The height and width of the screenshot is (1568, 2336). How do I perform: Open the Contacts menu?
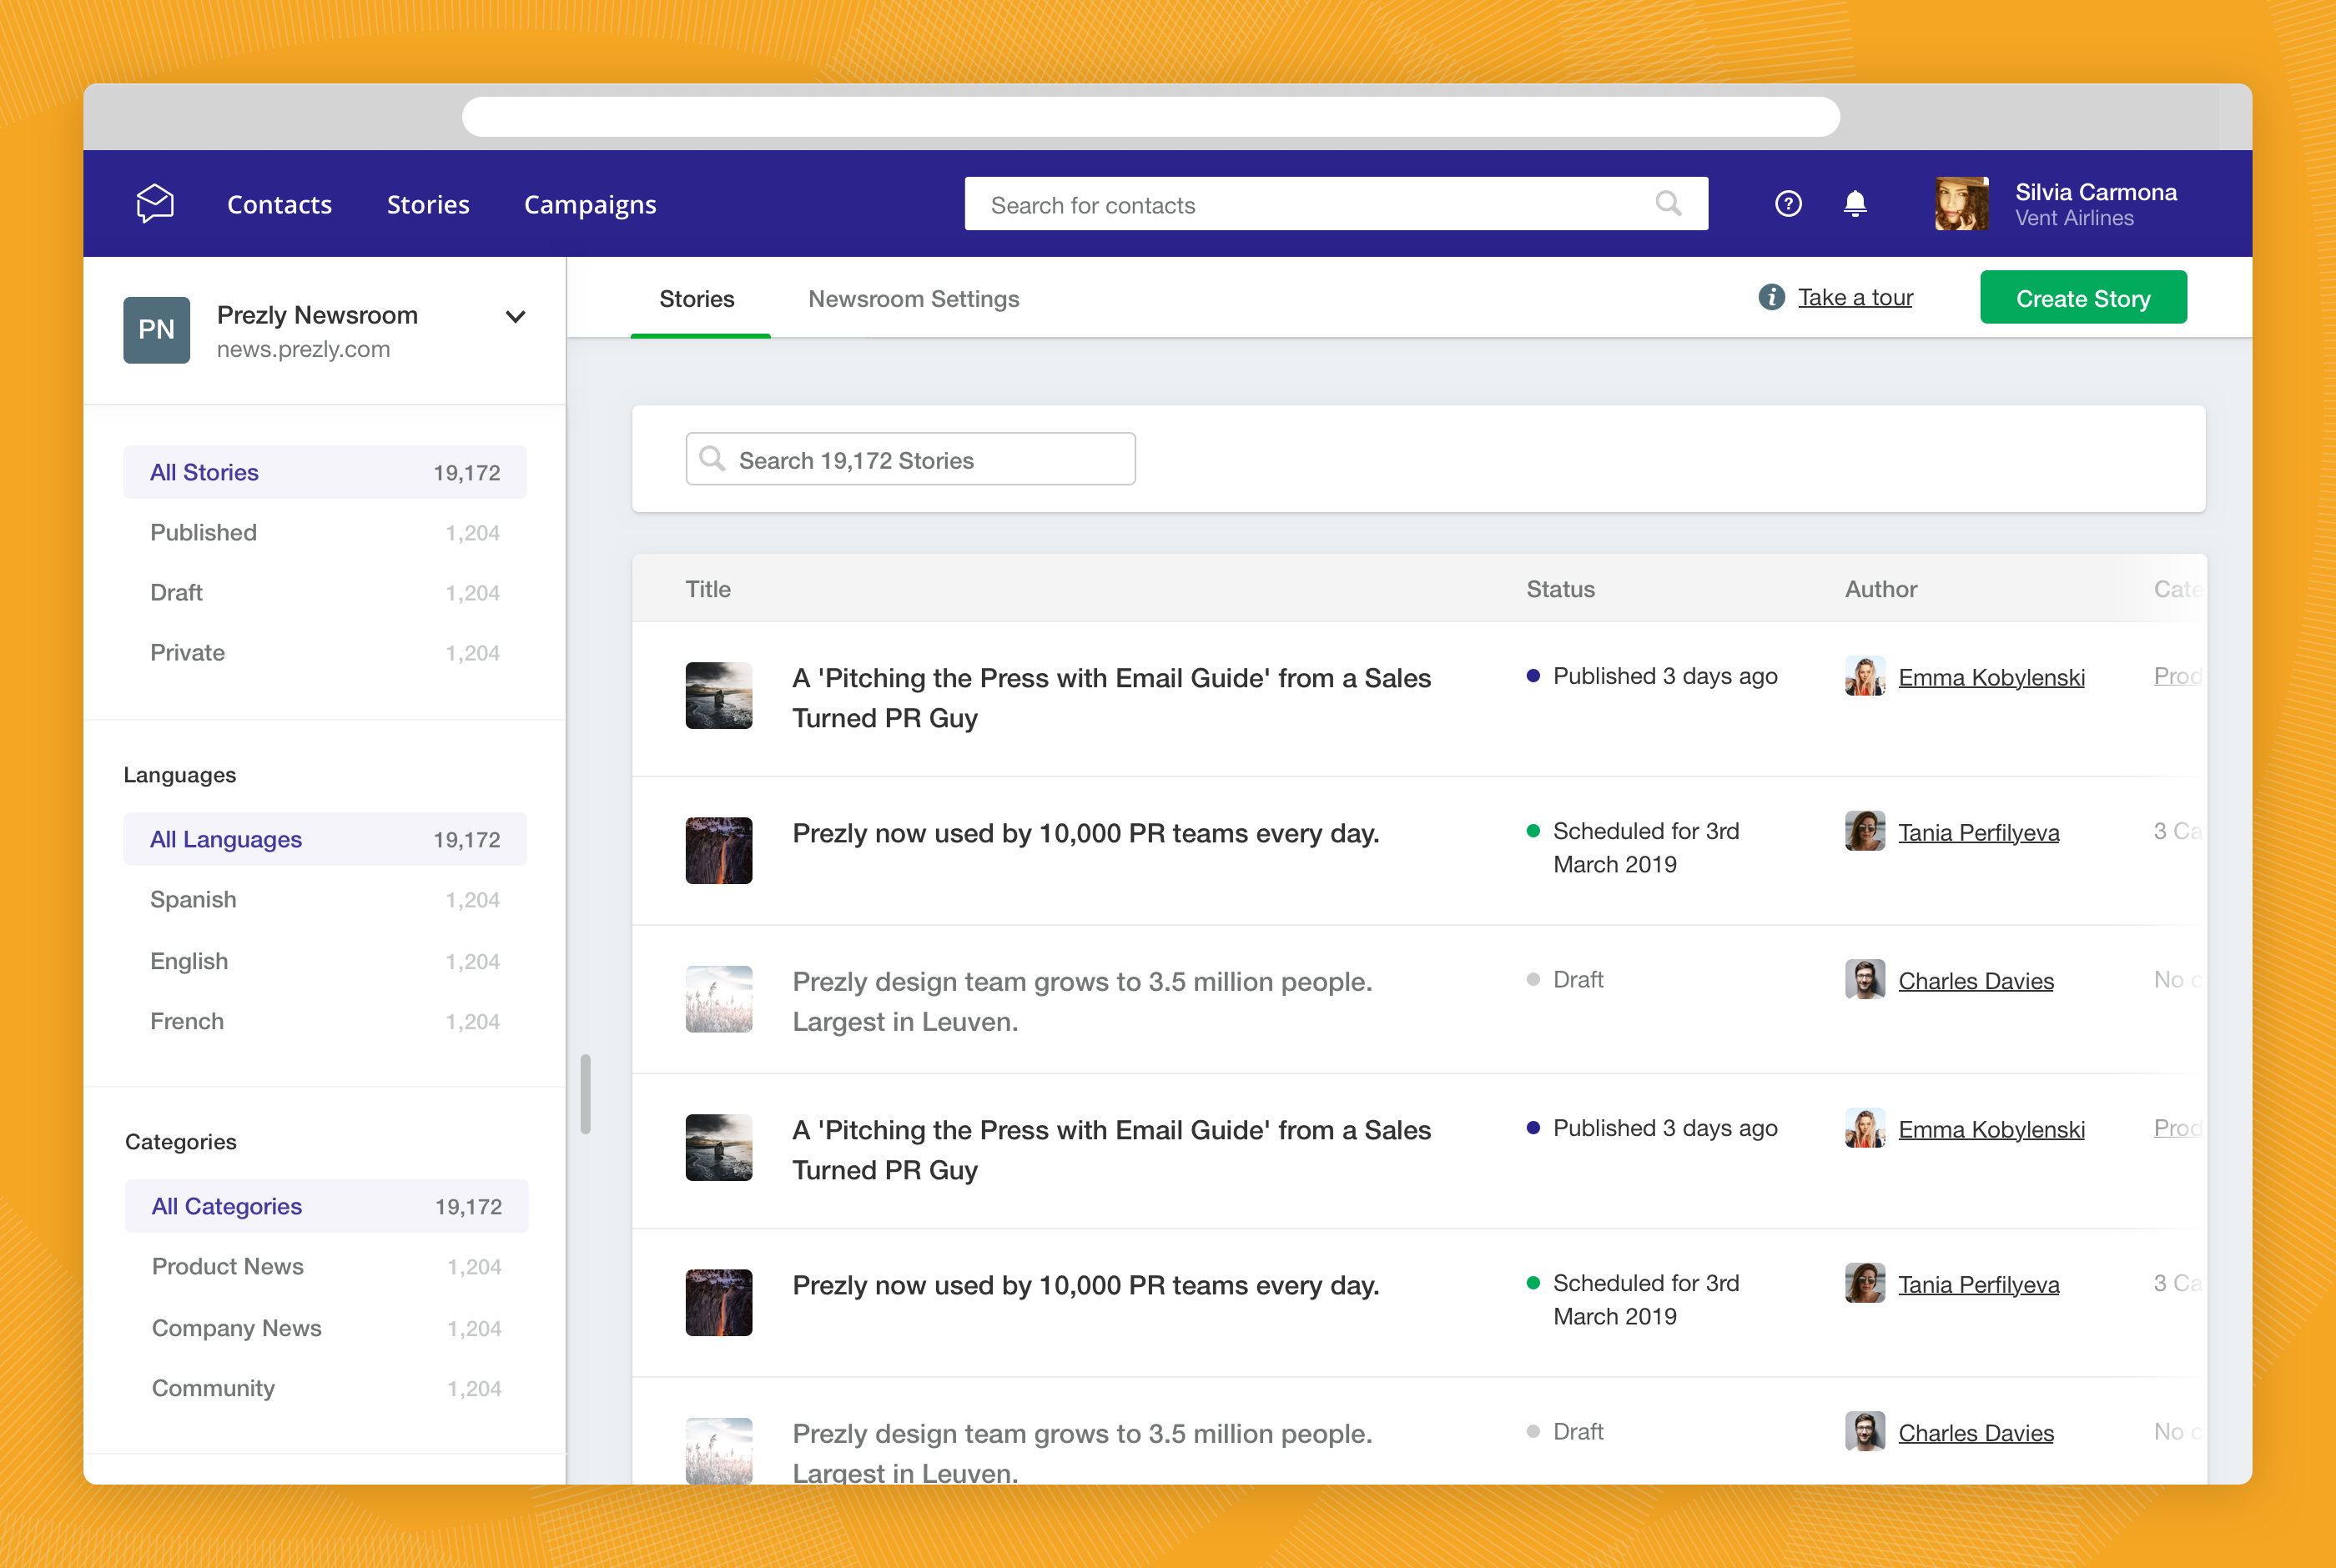click(x=279, y=204)
